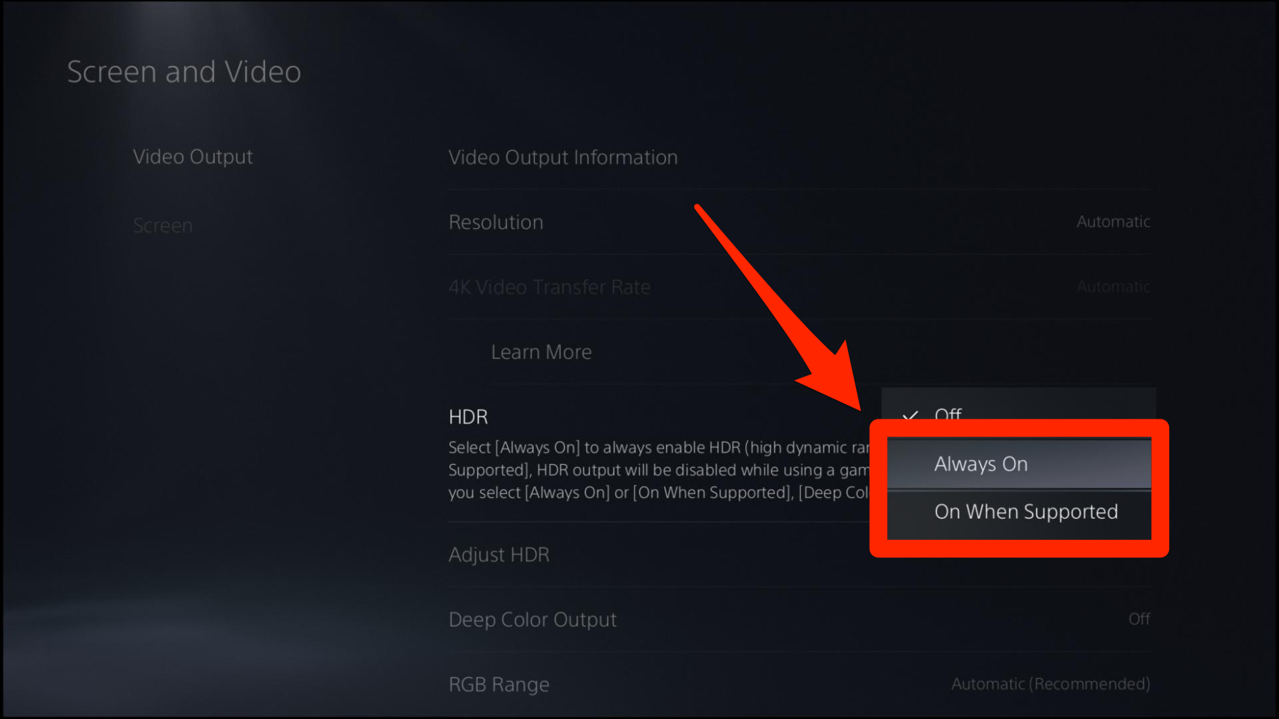The width and height of the screenshot is (1279, 719).
Task: Select 'Always On' for HDR setting
Action: [1019, 463]
